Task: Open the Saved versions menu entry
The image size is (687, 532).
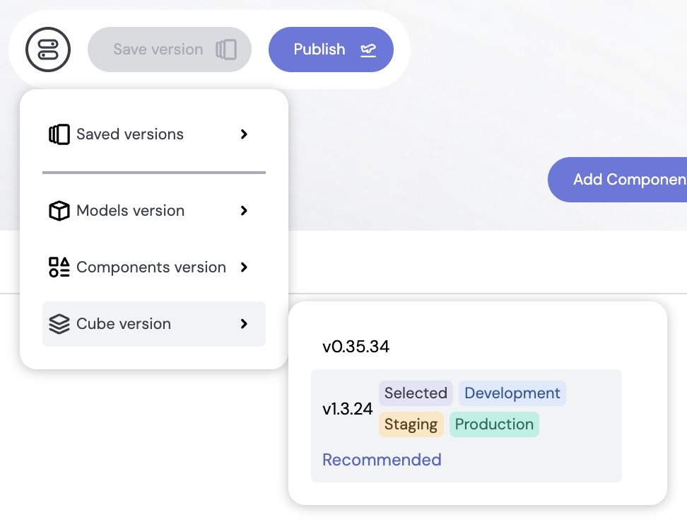Action: (x=154, y=134)
